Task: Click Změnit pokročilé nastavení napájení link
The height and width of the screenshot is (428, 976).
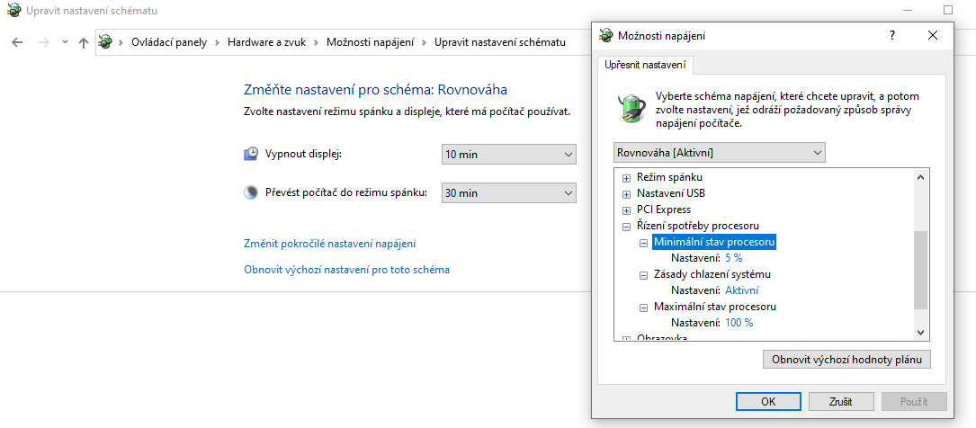Action: coord(329,244)
